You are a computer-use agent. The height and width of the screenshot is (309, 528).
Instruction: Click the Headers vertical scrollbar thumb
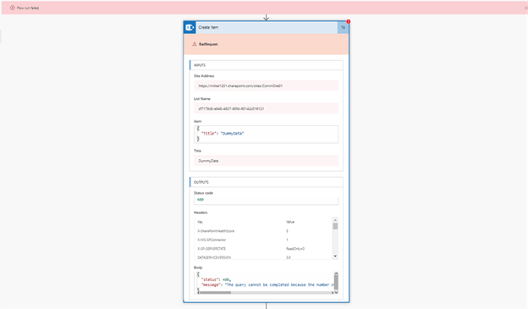click(x=335, y=226)
